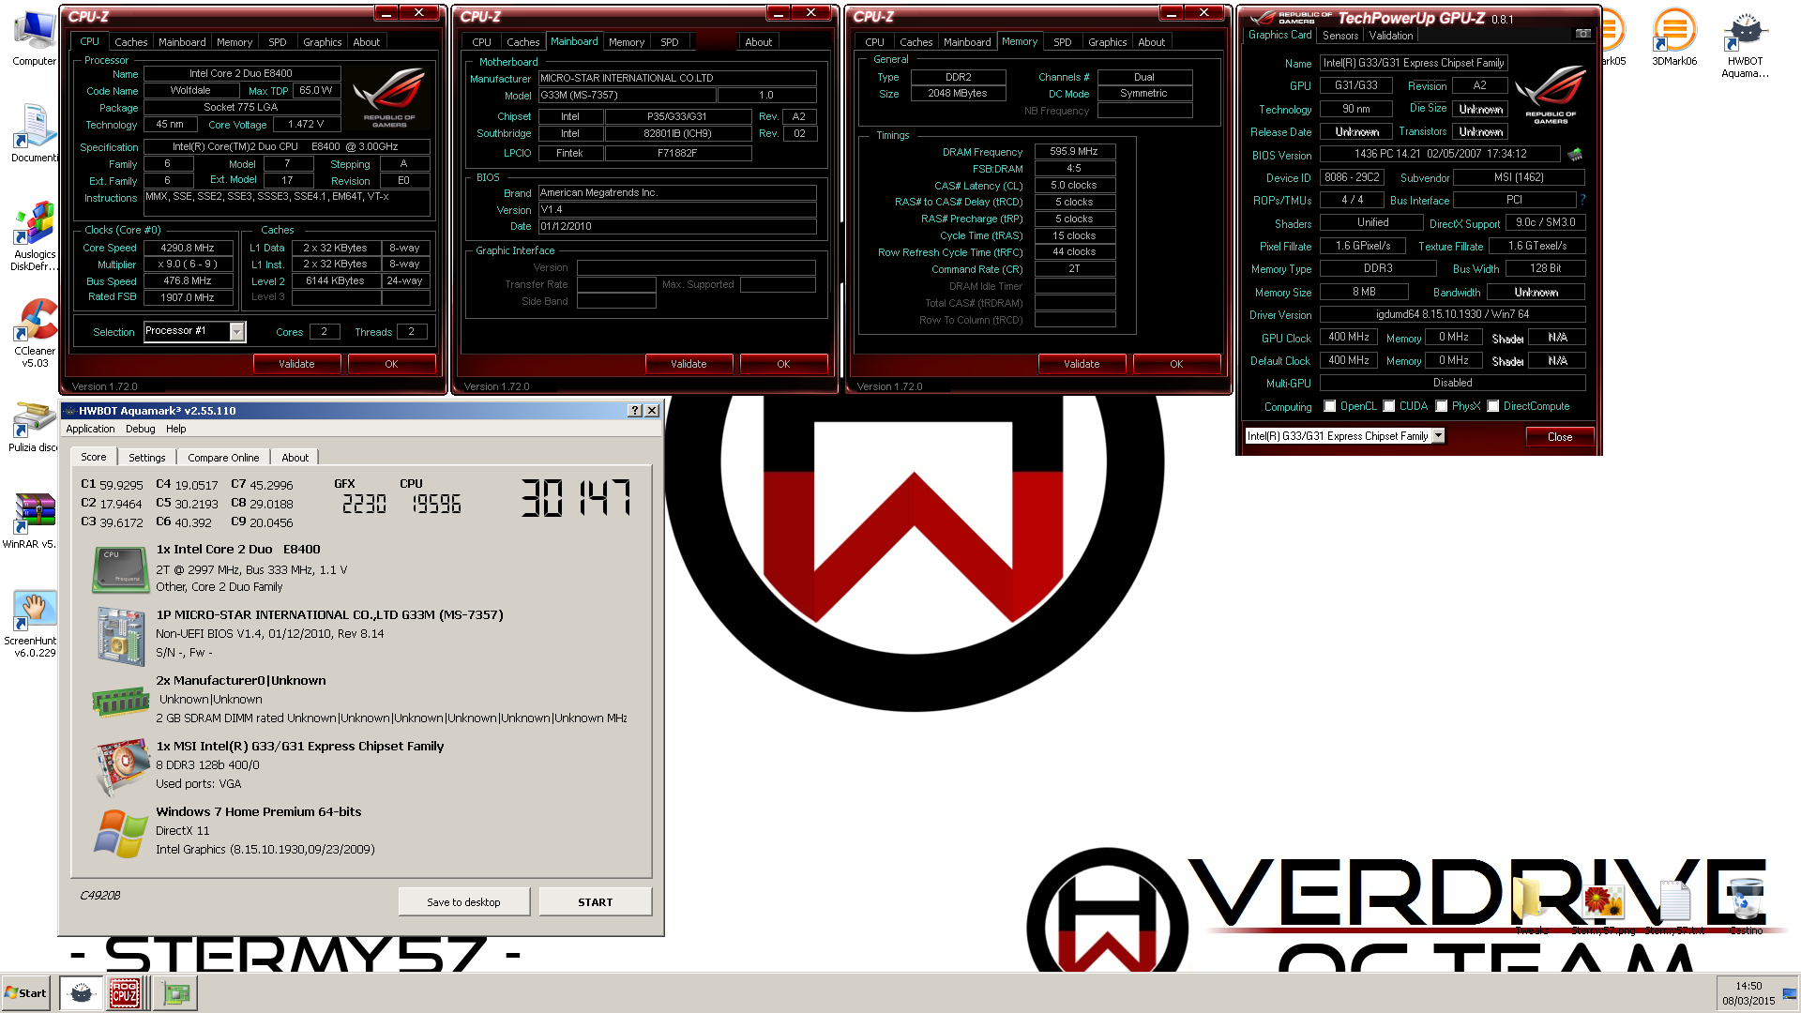
Task: Click the C49208 code in Aquamark
Action: click(99, 896)
